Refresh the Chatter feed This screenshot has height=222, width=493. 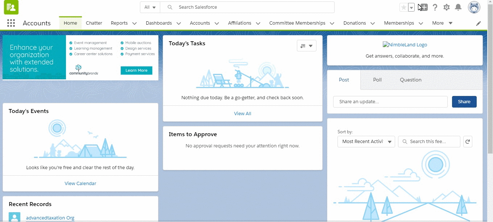pyautogui.click(x=468, y=142)
